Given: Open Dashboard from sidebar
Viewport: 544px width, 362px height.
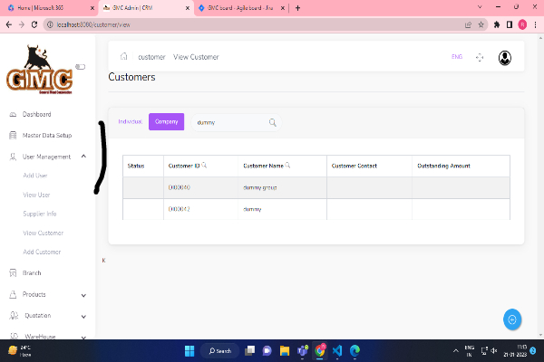Looking at the screenshot, I should (36, 115).
